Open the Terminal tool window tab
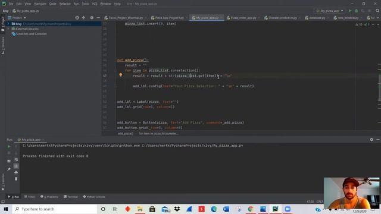The width and height of the screenshot is (381, 214). click(71, 197)
